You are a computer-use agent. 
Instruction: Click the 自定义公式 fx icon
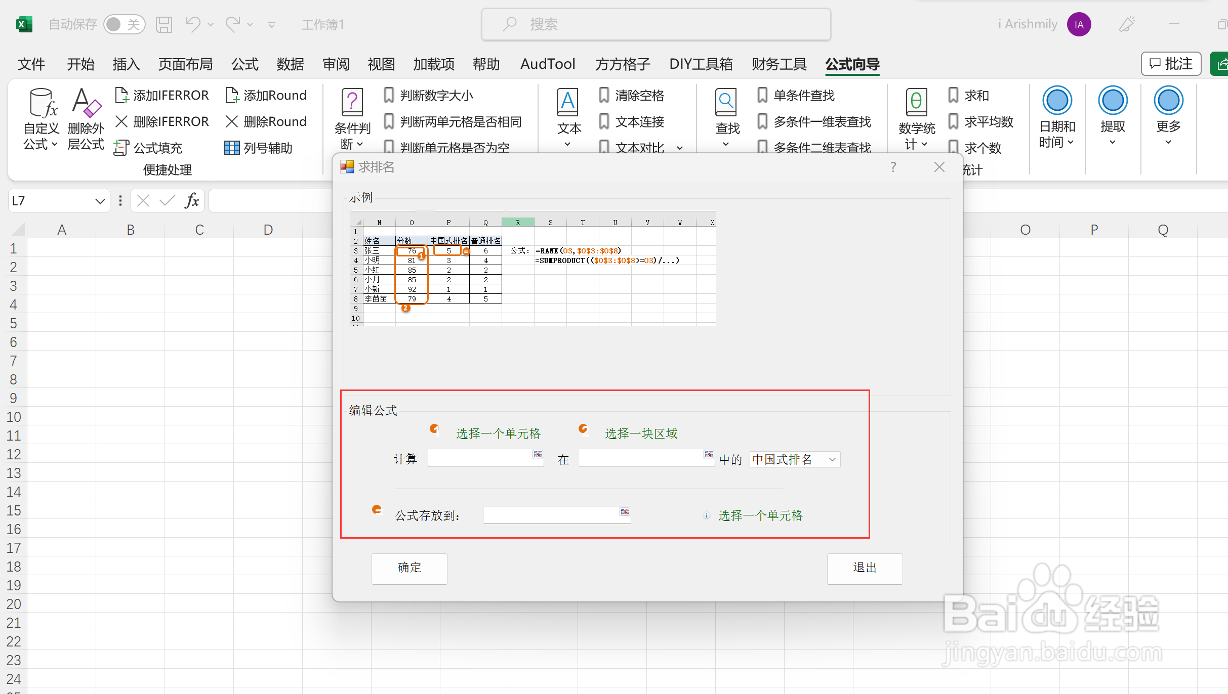pos(42,103)
